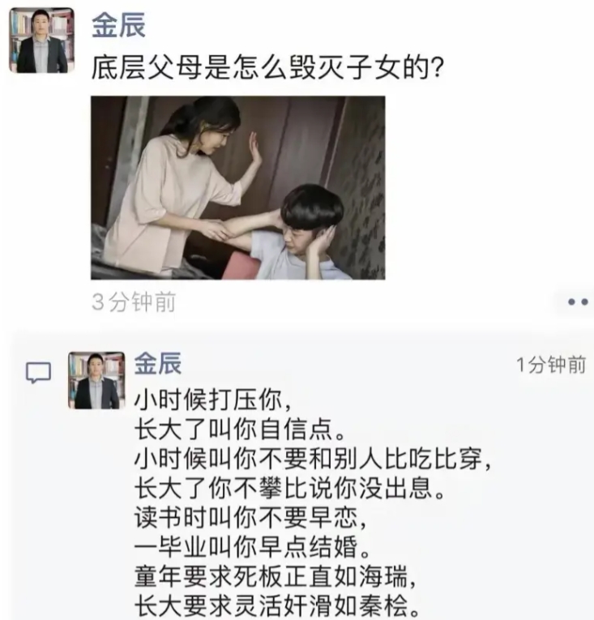This screenshot has height=620, width=594.
Task: Select the comment line 小时候打压你,
Action: pyautogui.click(x=213, y=400)
